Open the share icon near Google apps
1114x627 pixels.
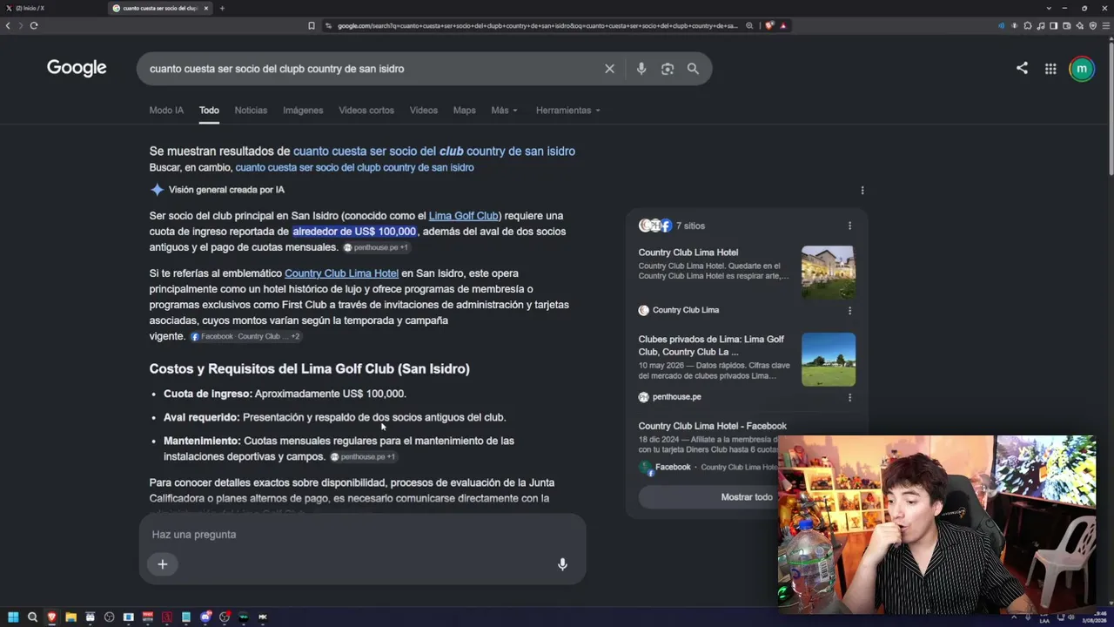point(1022,68)
